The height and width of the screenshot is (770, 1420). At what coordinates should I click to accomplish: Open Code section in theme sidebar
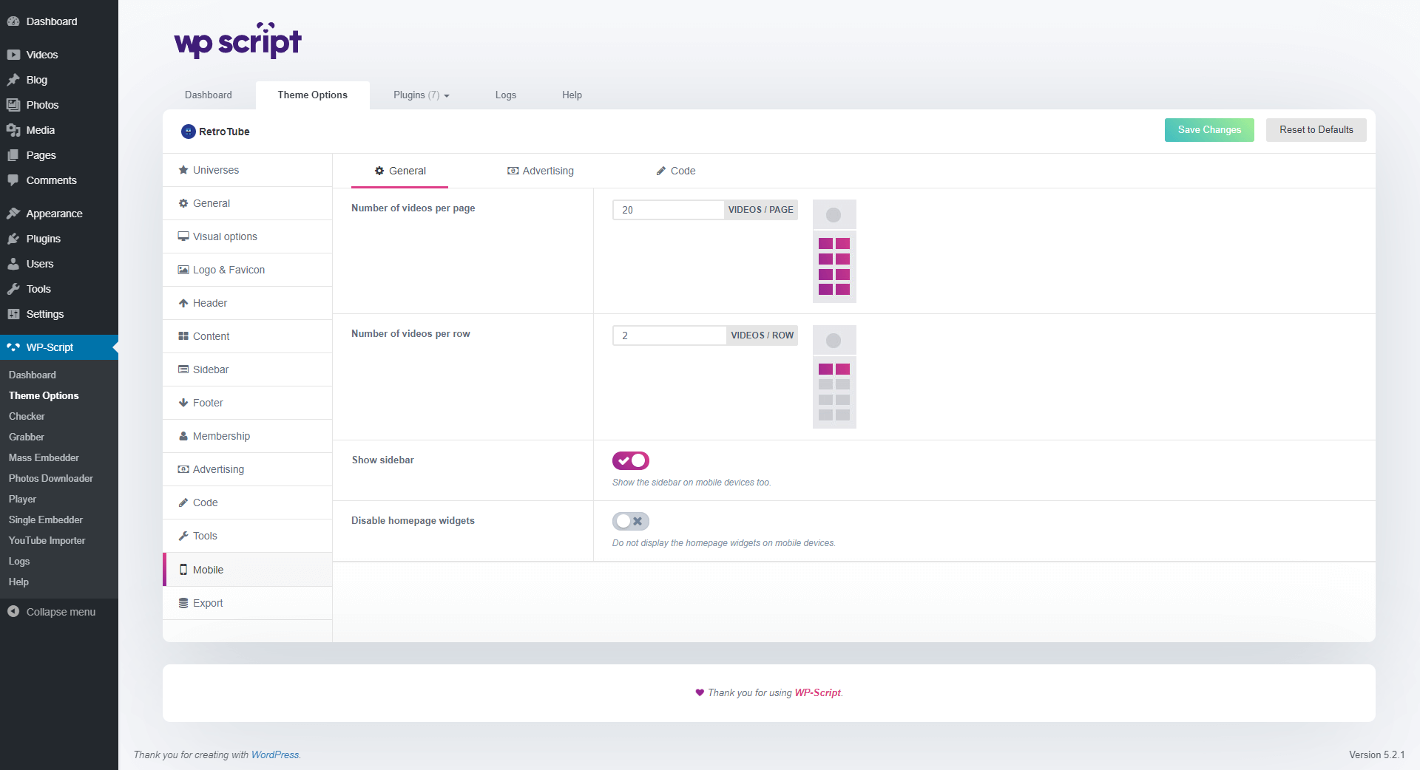pos(248,502)
